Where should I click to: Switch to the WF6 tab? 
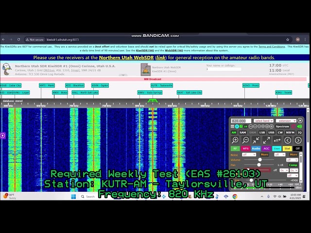(x=245, y=149)
